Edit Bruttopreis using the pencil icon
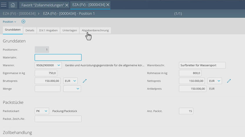The image size is (245, 137). pos(85,81)
